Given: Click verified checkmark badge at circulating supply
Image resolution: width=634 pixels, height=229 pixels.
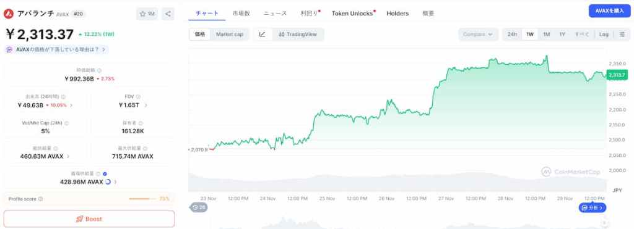Looking at the screenshot, I should 105,174.
